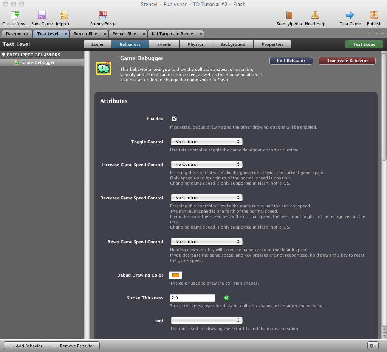Screen dimensions: 387x352
Task: Open Increase Game Speed Control dropdown
Action: [x=207, y=164]
